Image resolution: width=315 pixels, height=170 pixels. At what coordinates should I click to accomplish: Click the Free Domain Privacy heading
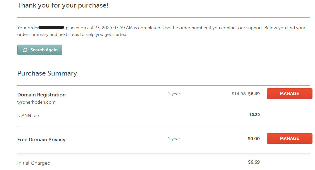coord(41,140)
